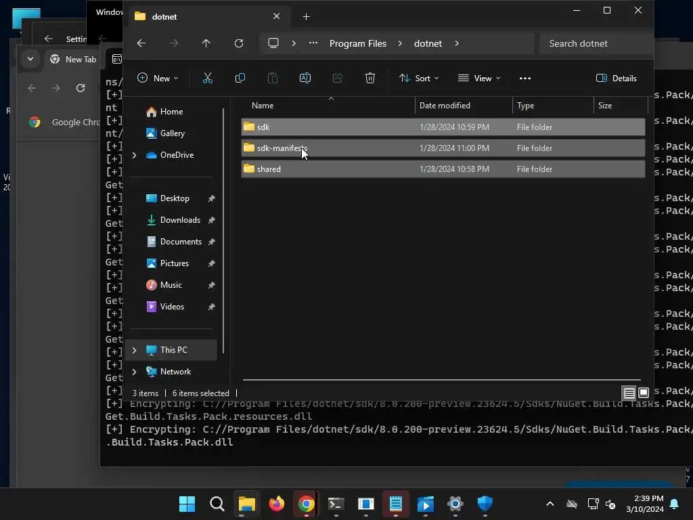Click the notification bell icon in the taskbar
Screen dimensions: 693x520
(x=675, y=504)
